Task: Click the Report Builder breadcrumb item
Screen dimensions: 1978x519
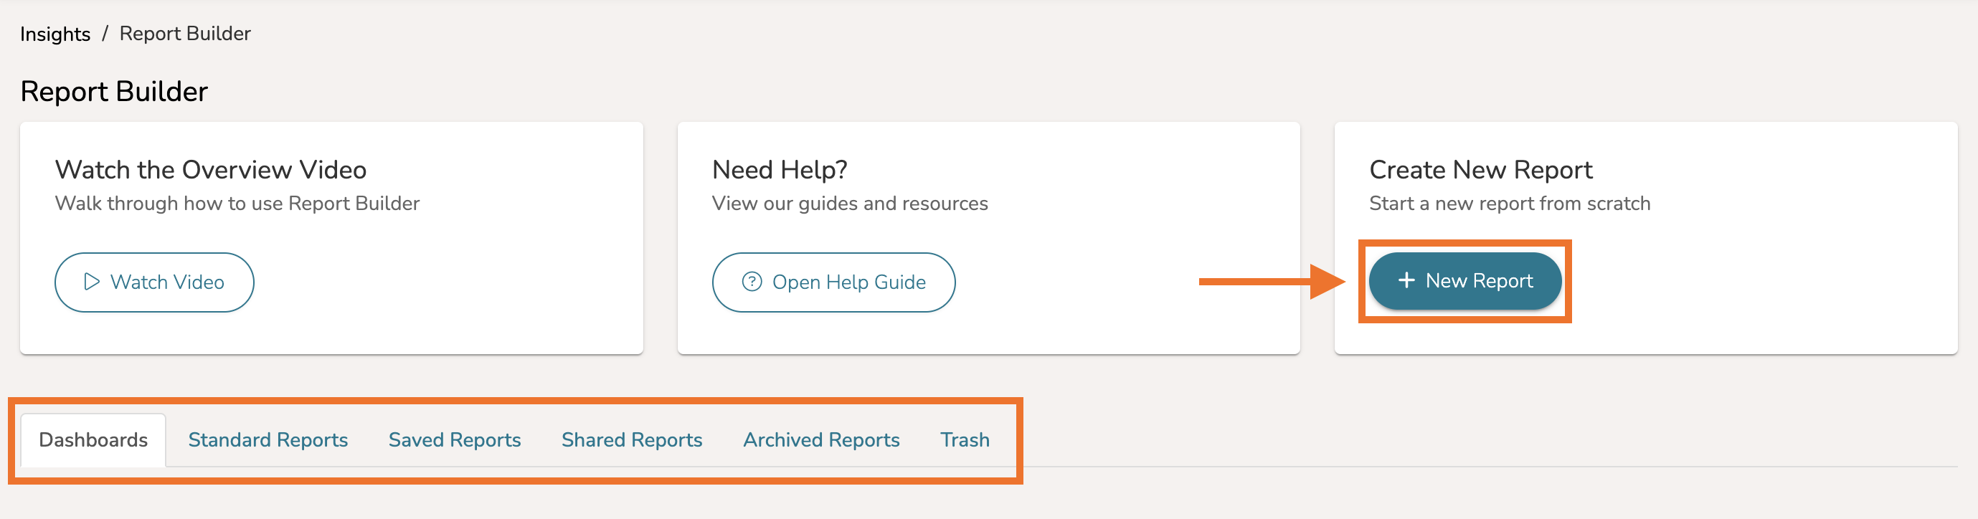Action: tap(185, 34)
